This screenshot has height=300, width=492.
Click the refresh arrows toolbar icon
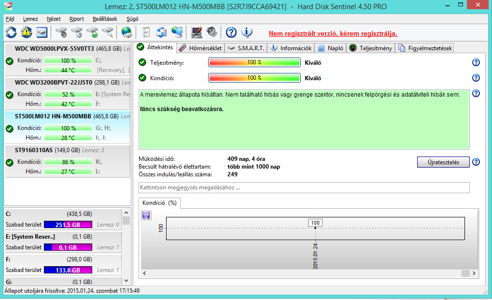(x=11, y=32)
